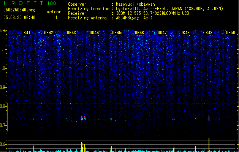
Task: Click the 0.6 kHz axis label
Action: (3, 144)
